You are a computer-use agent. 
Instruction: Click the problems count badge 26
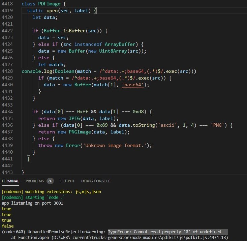50,181
